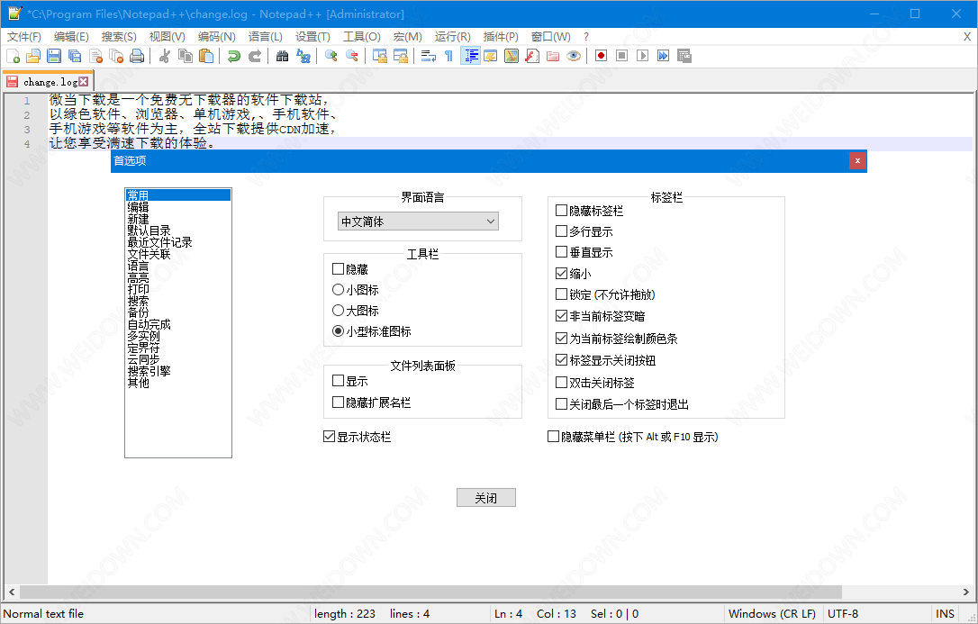Check 显示 under 文件列表面板
The width and height of the screenshot is (978, 624).
pos(339,381)
